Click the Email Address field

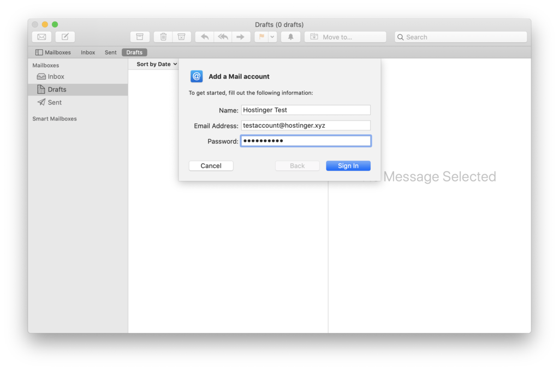click(306, 126)
